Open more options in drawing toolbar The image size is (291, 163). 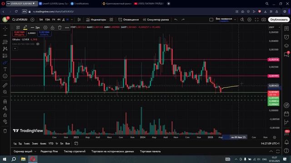67,28
